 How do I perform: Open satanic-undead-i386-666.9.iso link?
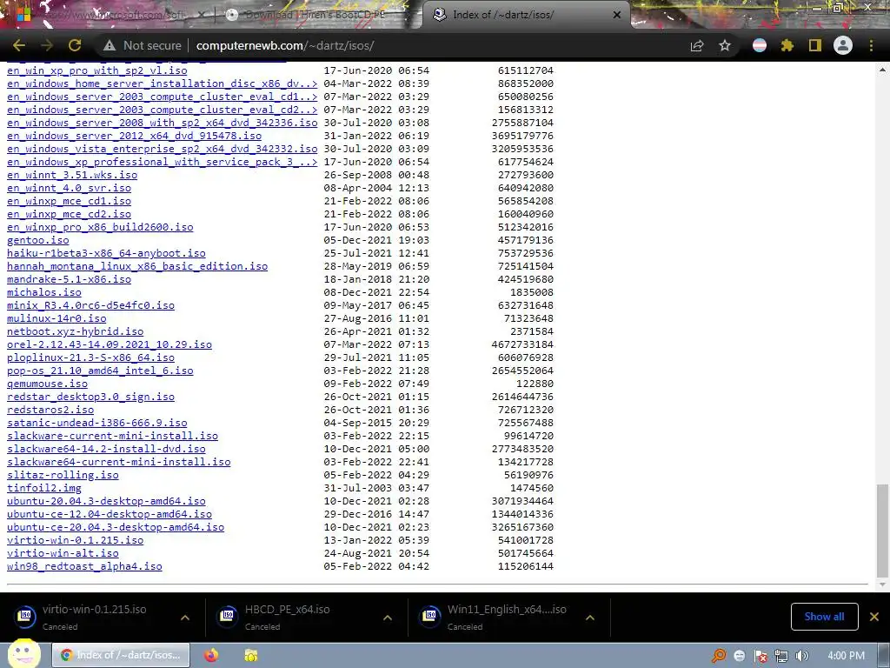click(97, 424)
